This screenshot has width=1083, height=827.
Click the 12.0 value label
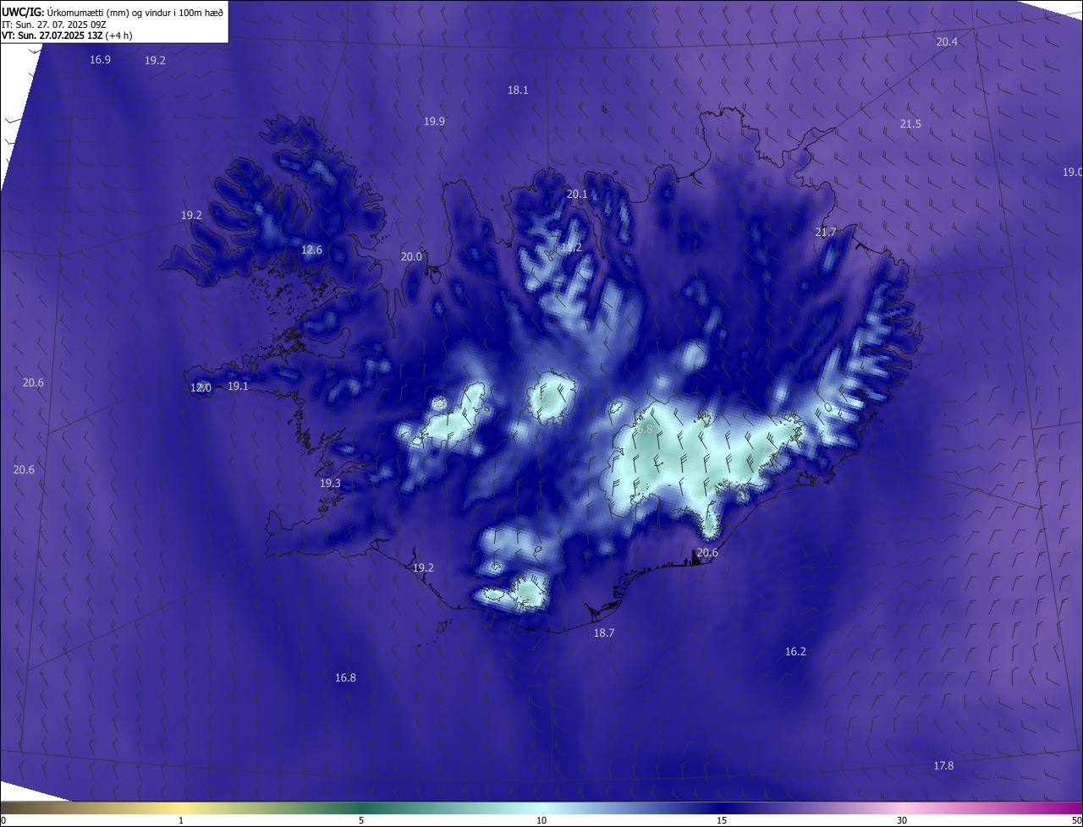(201, 387)
